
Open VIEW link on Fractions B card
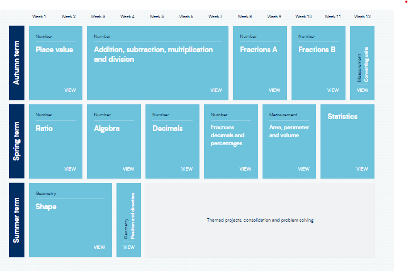[x=333, y=90]
